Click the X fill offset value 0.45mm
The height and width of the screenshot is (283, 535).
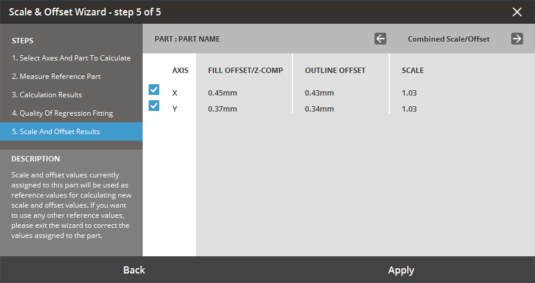pos(222,93)
